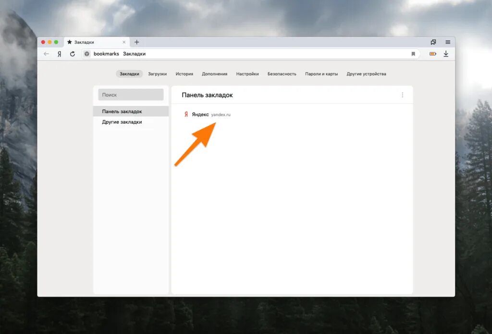
Task: Click the bookmark flag icon in address bar
Action: [x=413, y=54]
